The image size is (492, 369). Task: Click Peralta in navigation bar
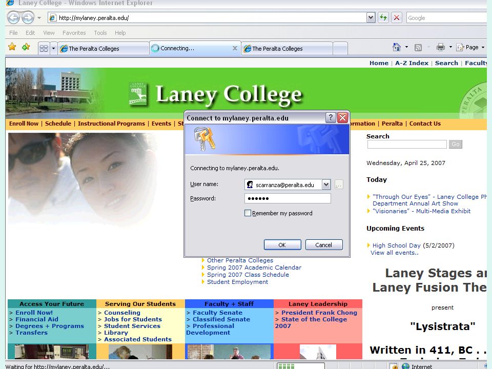click(x=392, y=124)
